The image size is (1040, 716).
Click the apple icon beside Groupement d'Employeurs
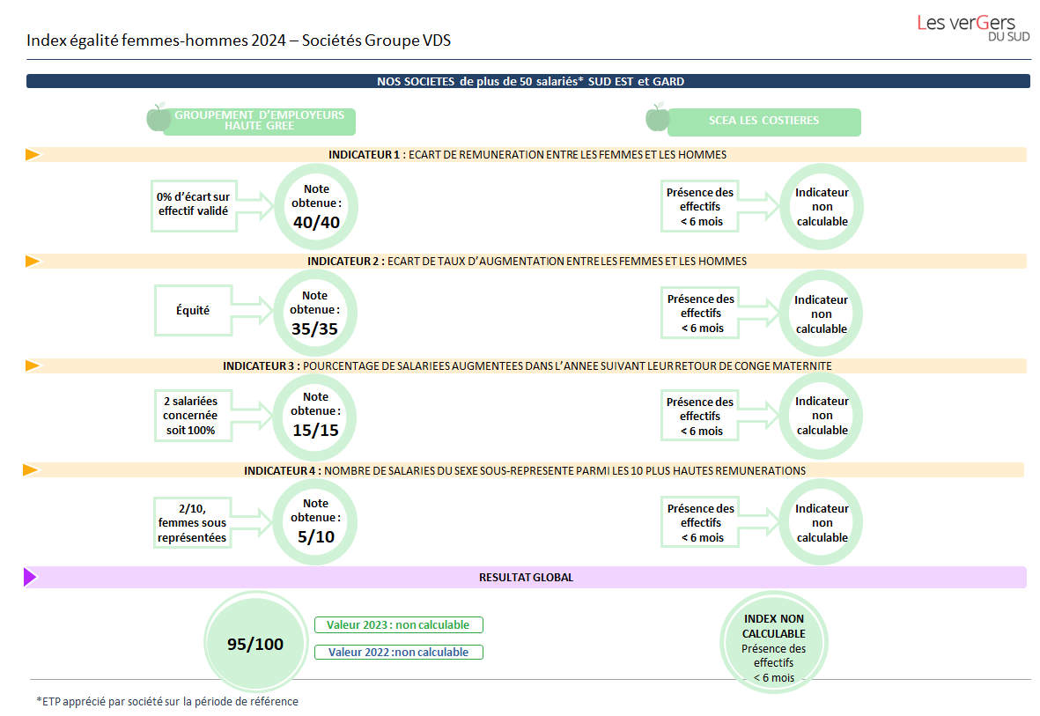tap(159, 117)
